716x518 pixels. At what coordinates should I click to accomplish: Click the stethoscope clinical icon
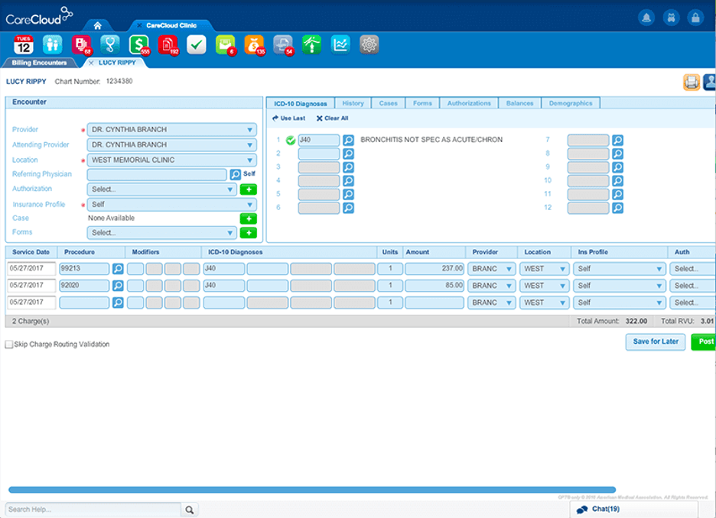pos(109,45)
